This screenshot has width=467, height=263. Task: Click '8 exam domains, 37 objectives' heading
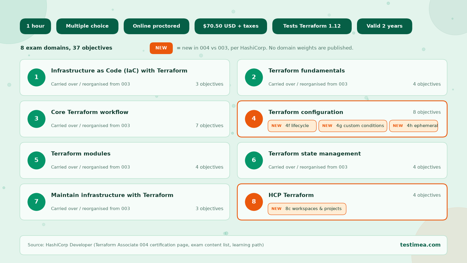[x=66, y=48]
